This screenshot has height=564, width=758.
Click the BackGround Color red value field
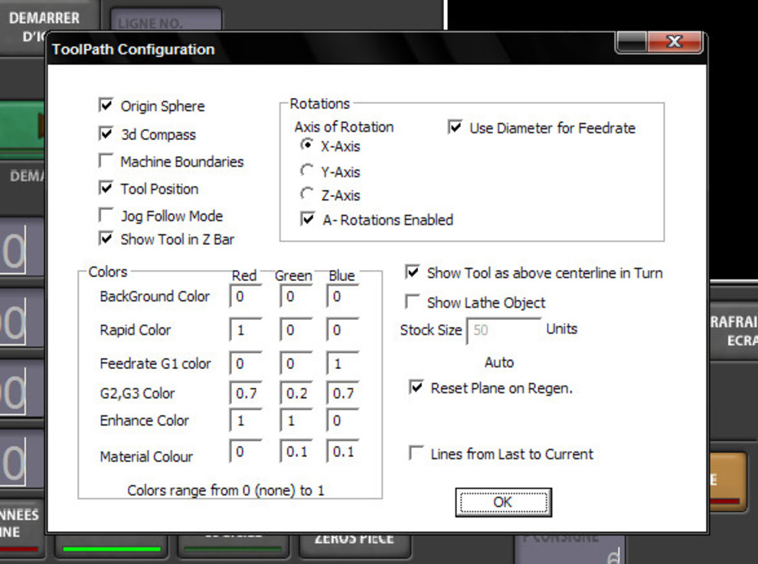click(x=245, y=296)
